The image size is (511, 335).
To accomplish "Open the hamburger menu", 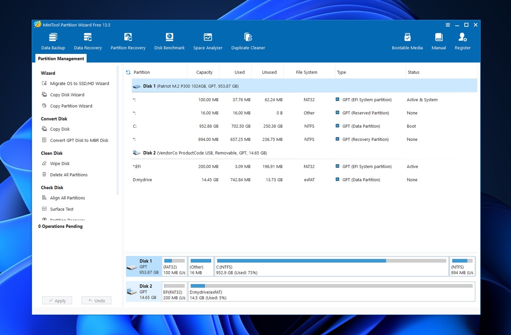I will (x=448, y=25).
